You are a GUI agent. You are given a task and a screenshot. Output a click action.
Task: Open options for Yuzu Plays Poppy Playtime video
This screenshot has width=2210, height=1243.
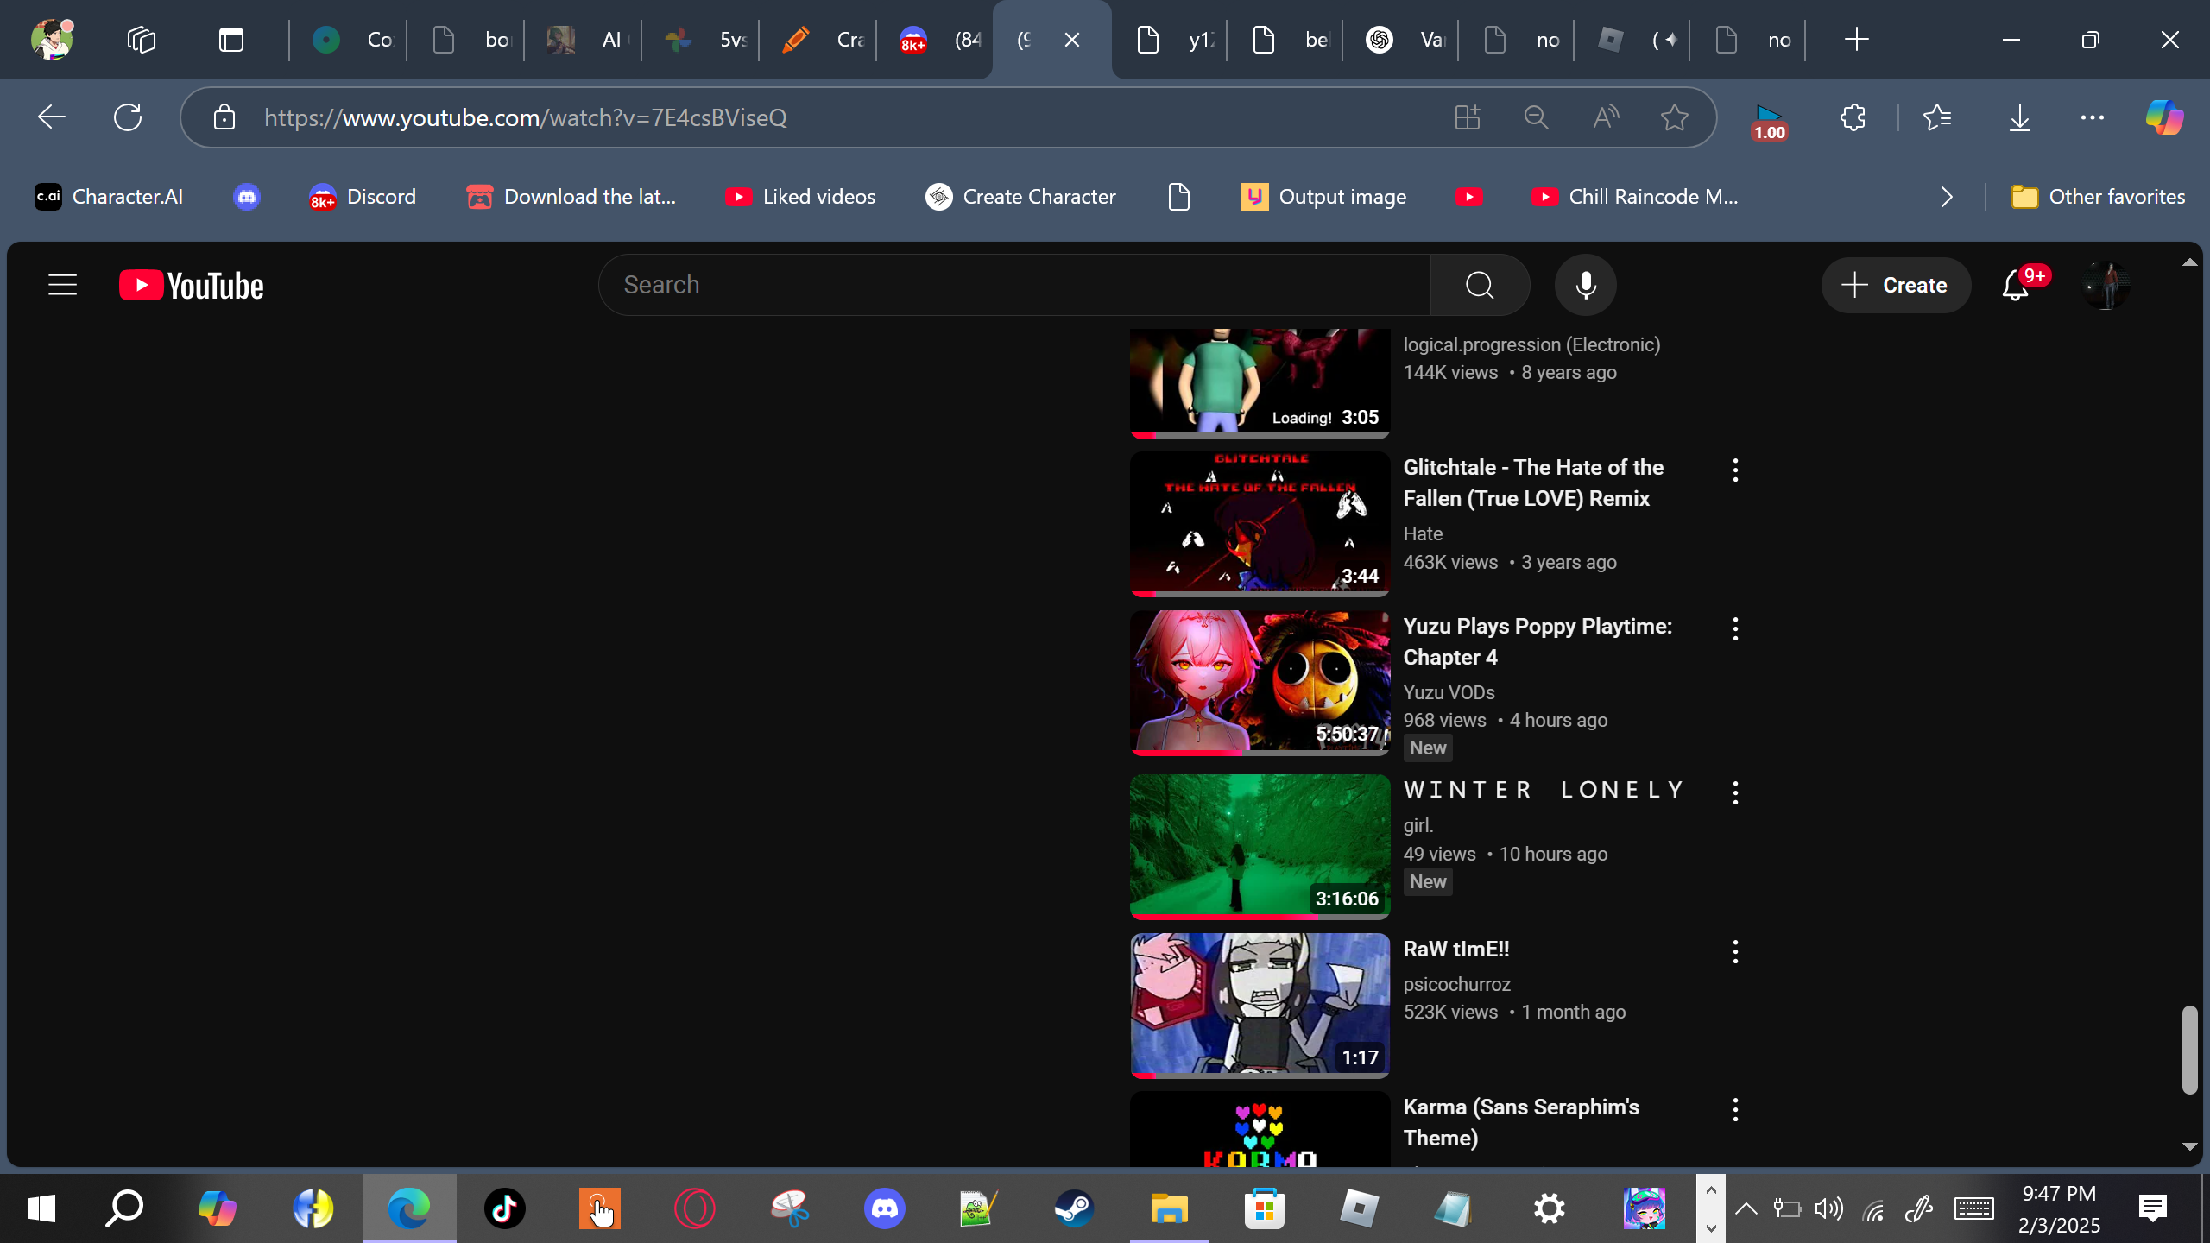[x=1735, y=629]
